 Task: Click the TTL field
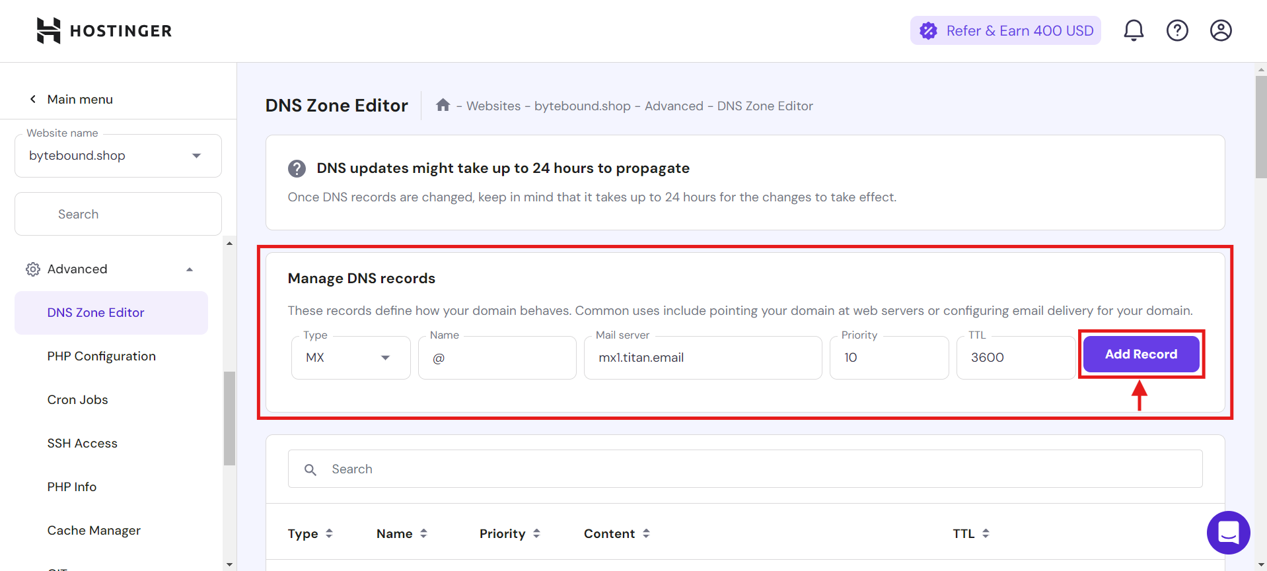[1016, 357]
